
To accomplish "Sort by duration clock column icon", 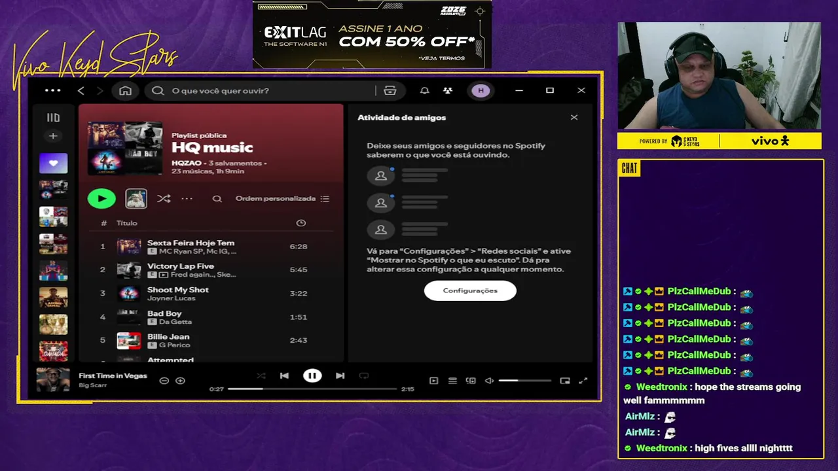I will pos(301,223).
